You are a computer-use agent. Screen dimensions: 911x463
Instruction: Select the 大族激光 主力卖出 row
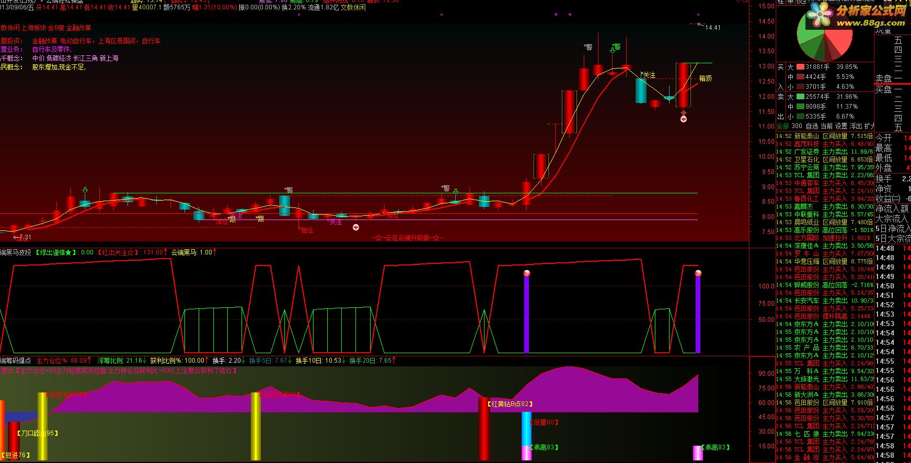[x=824, y=379]
